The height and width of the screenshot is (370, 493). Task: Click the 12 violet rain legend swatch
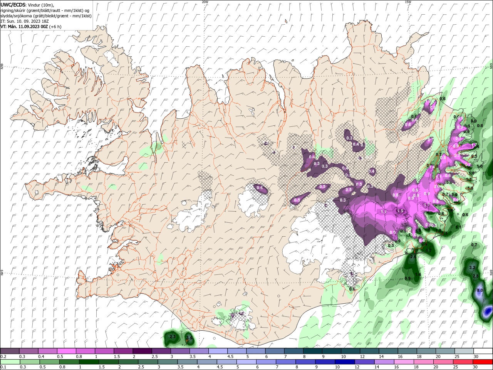tap(364, 362)
